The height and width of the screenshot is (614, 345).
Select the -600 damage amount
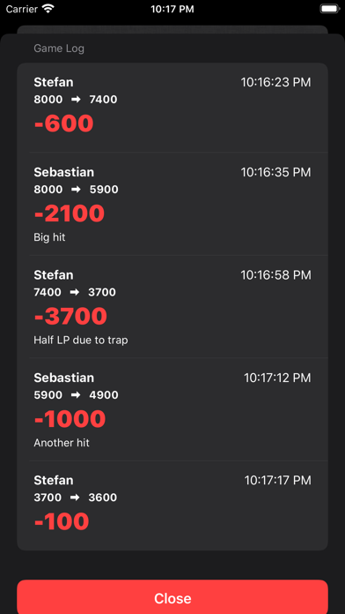point(63,123)
